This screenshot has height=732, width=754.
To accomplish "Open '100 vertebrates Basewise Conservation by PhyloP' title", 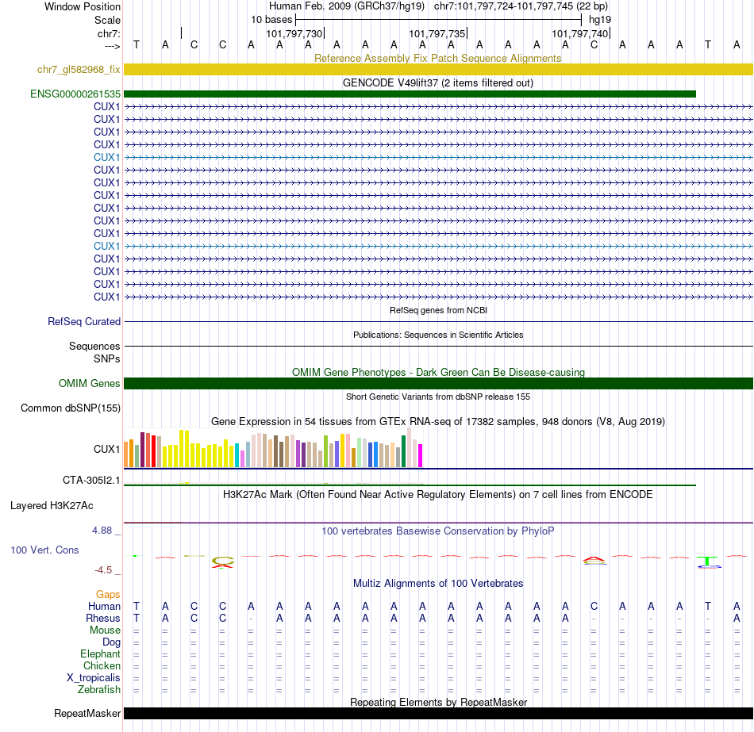I will [x=437, y=531].
